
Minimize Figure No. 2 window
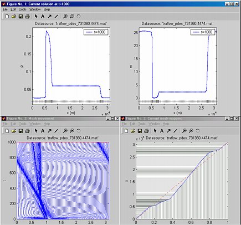pos(228,119)
